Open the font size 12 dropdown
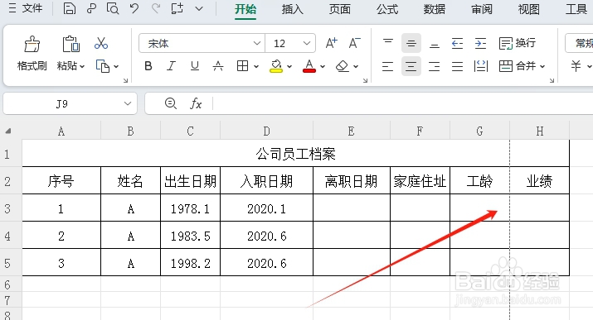Image resolution: width=593 pixels, height=320 pixels. click(x=307, y=43)
